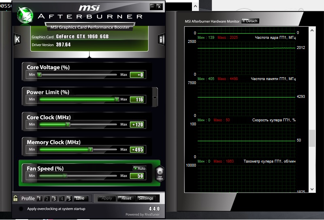
Task: Toggle the profile lock padlock icon
Action: 15,198
